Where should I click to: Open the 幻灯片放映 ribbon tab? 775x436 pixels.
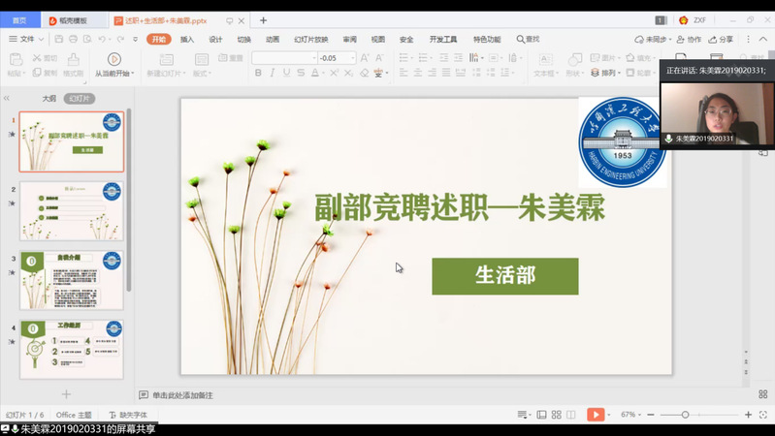point(312,39)
